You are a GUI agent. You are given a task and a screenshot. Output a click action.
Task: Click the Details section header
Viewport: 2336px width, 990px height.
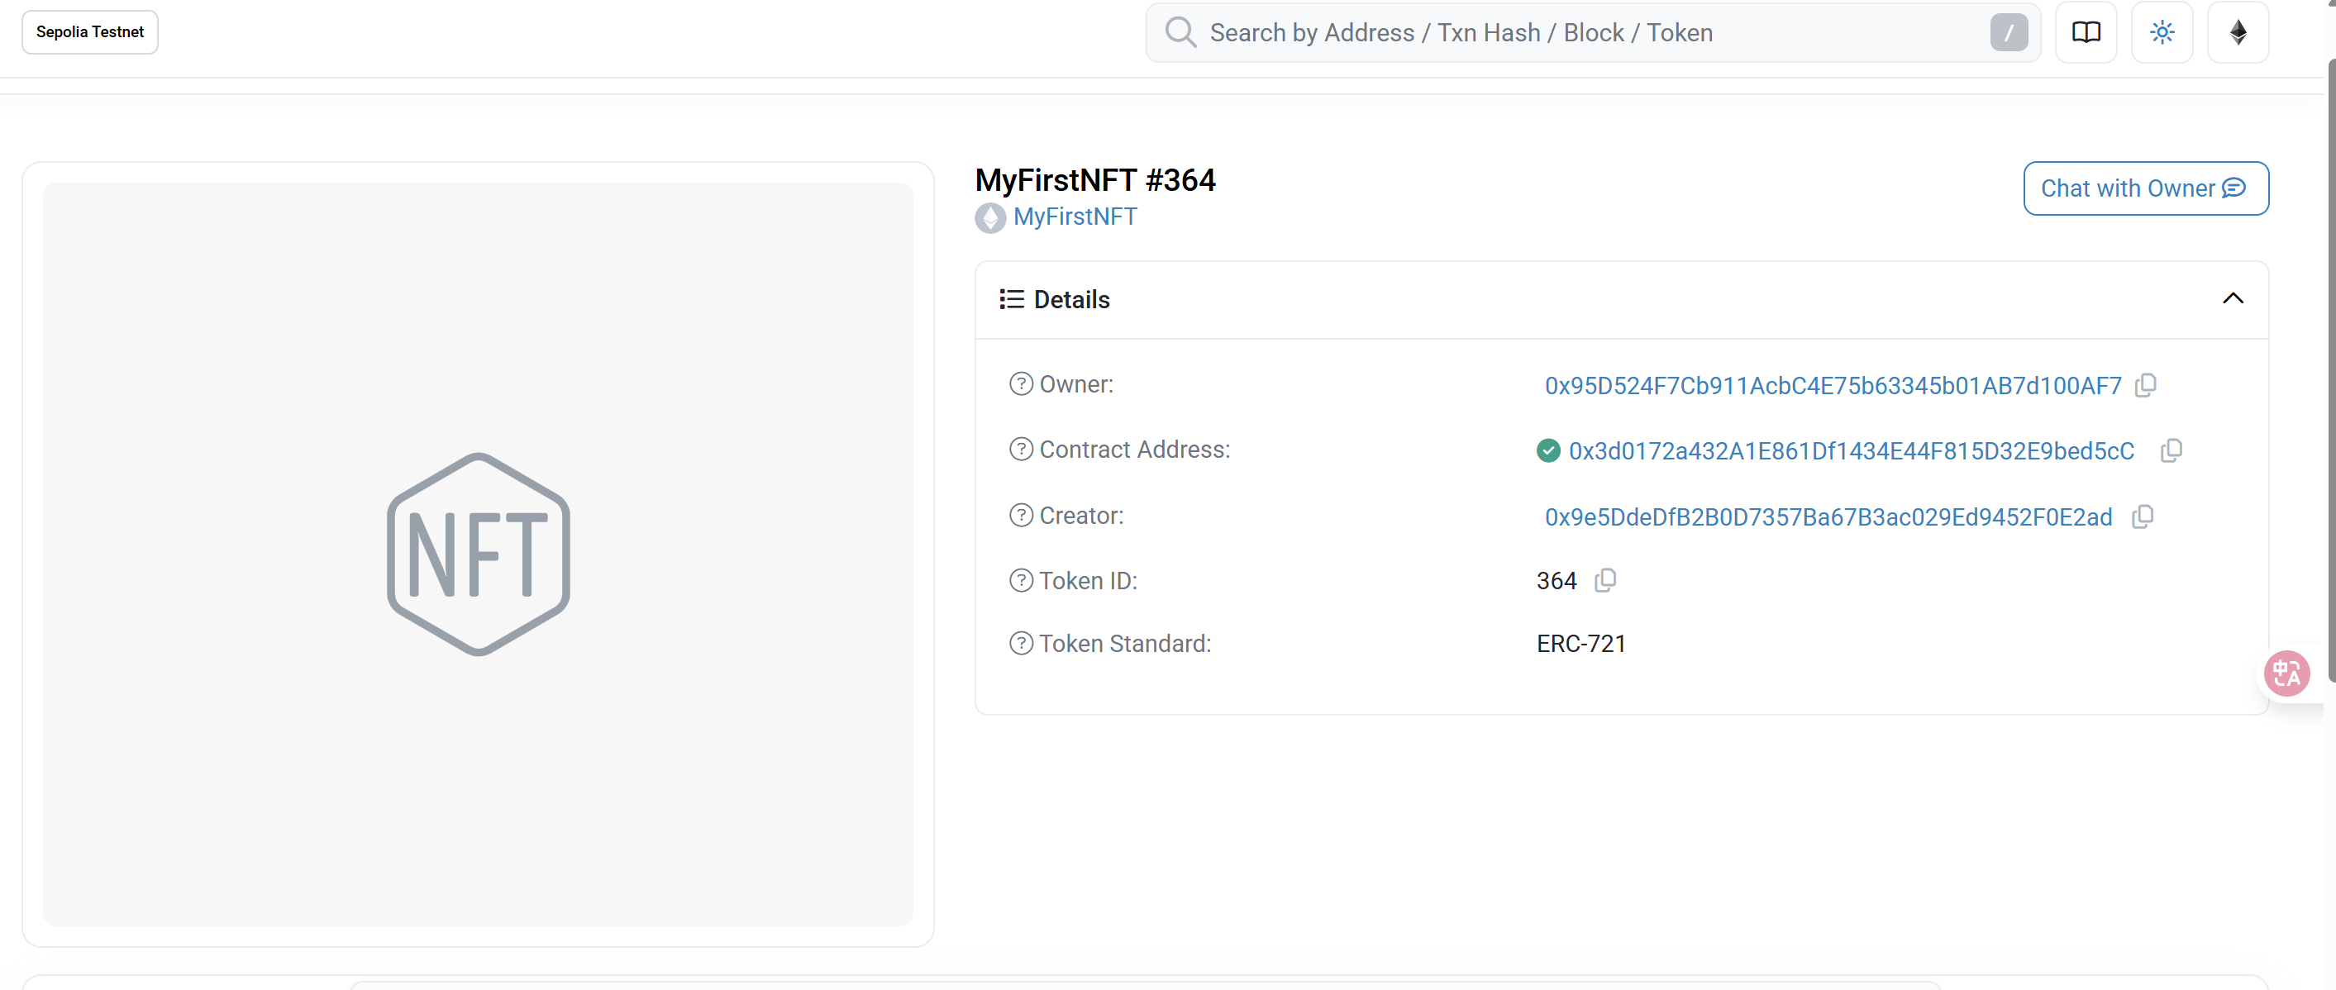click(x=1071, y=300)
